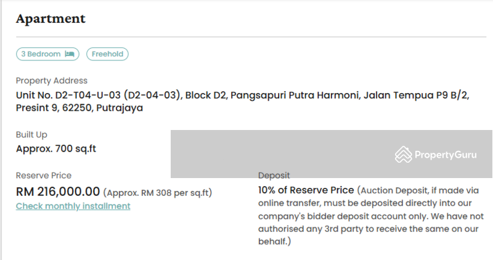
Task: Select the Freehold tag
Action: [x=107, y=54]
